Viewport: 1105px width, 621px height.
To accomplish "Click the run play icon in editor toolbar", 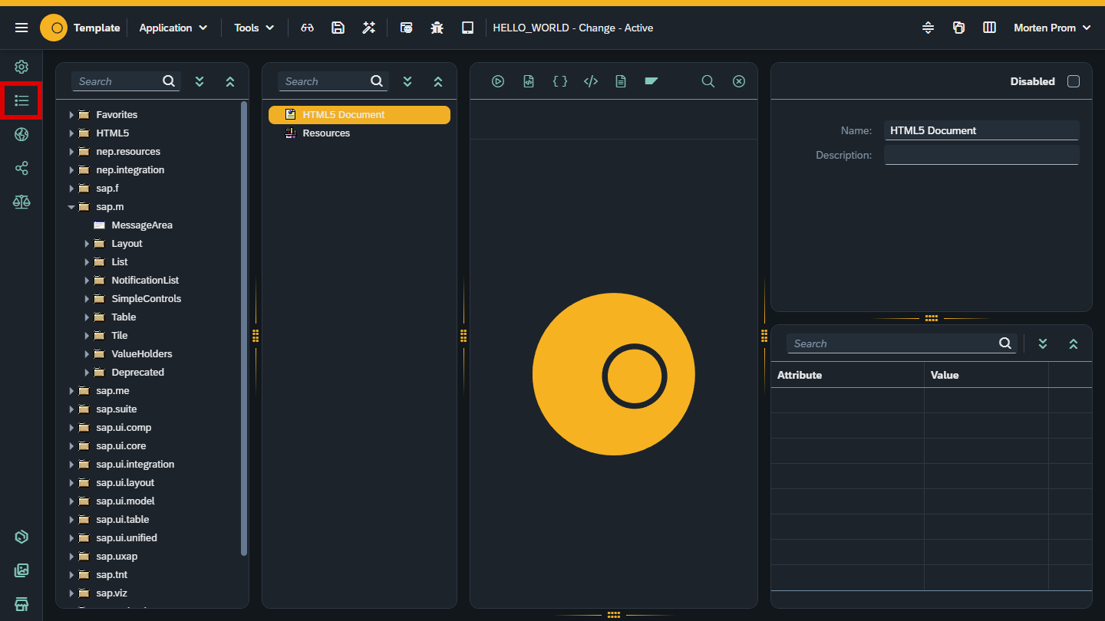I will pos(498,81).
